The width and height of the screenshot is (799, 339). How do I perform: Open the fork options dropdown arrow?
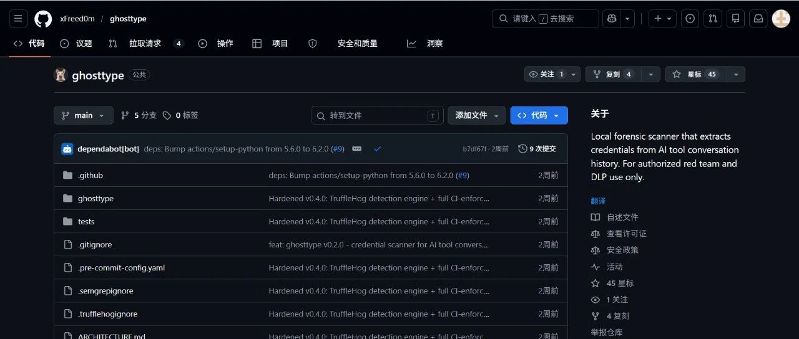pyautogui.click(x=650, y=74)
